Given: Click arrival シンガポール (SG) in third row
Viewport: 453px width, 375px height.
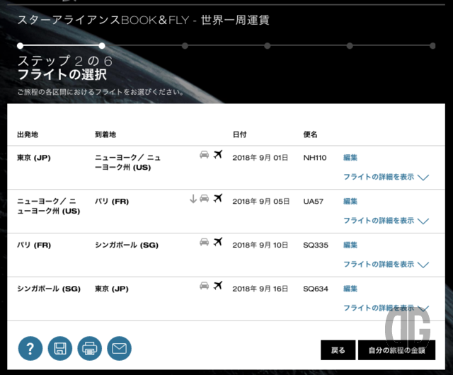Looking at the screenshot, I should tap(127, 245).
